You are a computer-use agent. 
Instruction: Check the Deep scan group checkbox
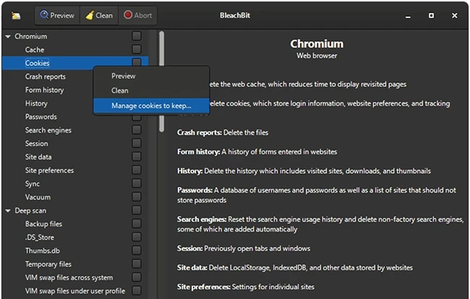coord(137,211)
